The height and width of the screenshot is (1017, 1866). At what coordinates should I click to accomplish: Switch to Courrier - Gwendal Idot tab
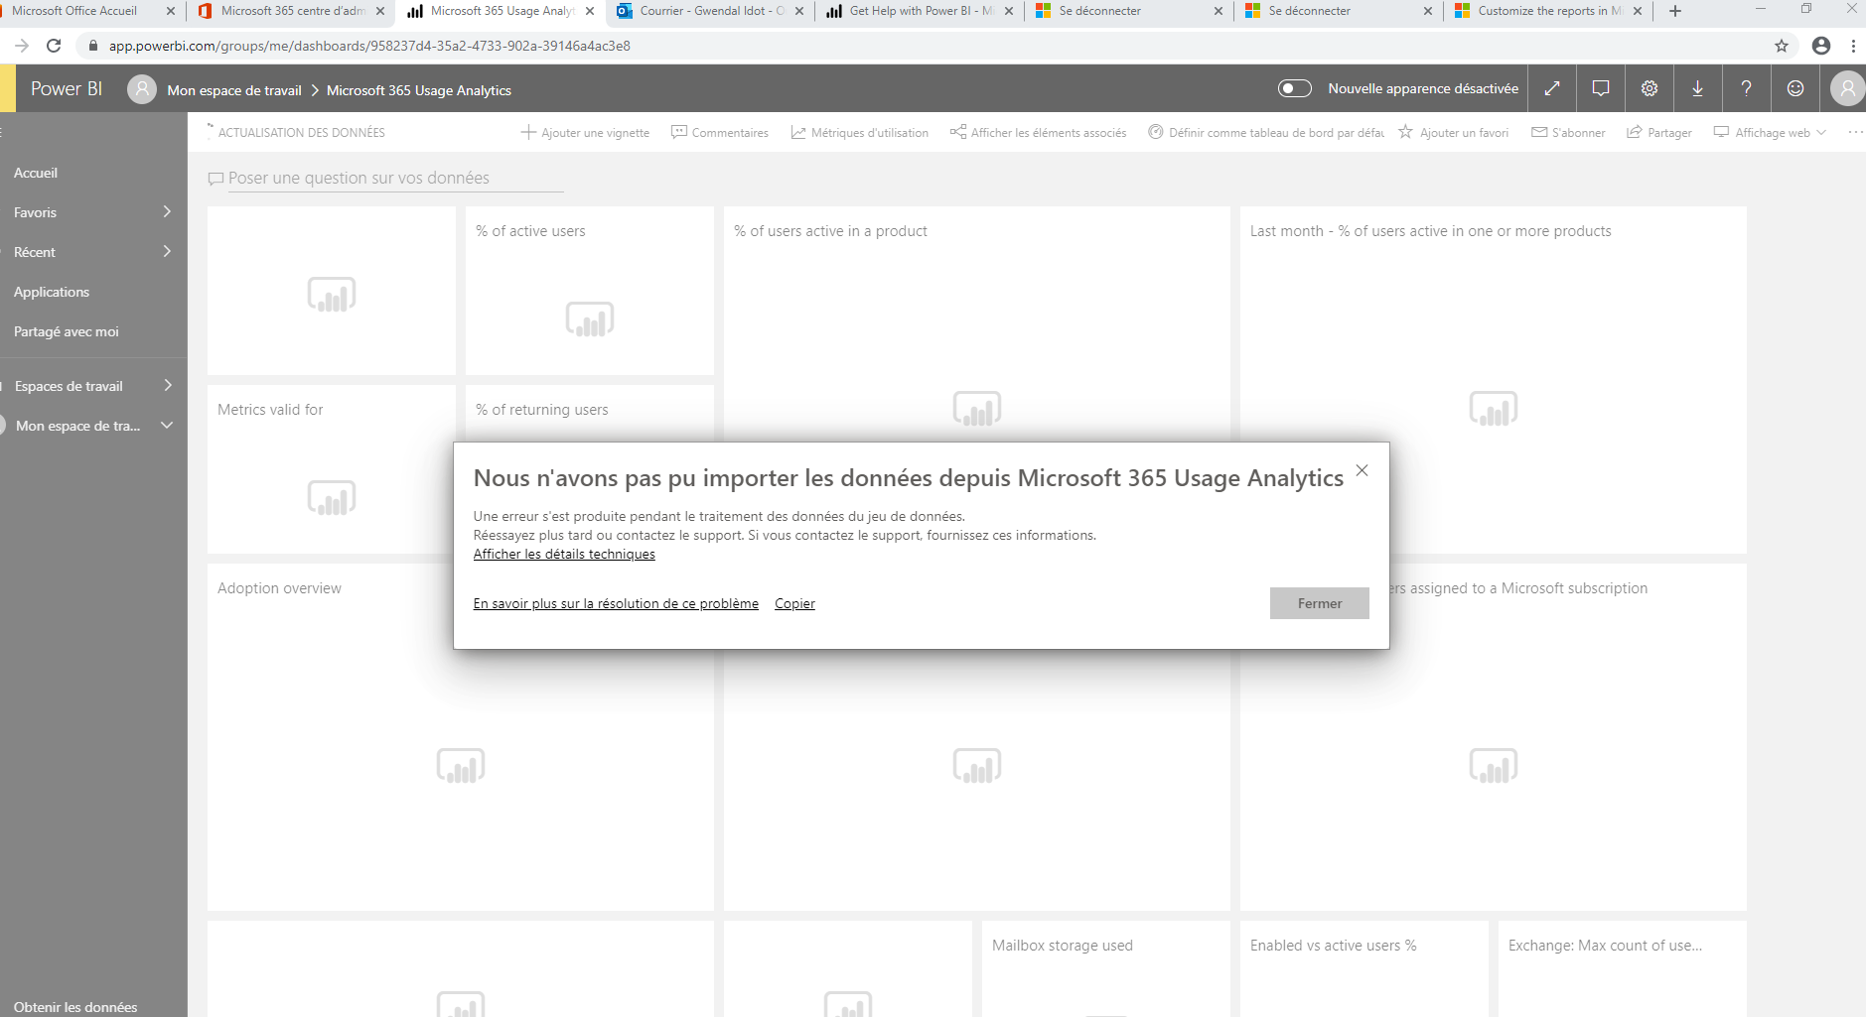pos(710,11)
